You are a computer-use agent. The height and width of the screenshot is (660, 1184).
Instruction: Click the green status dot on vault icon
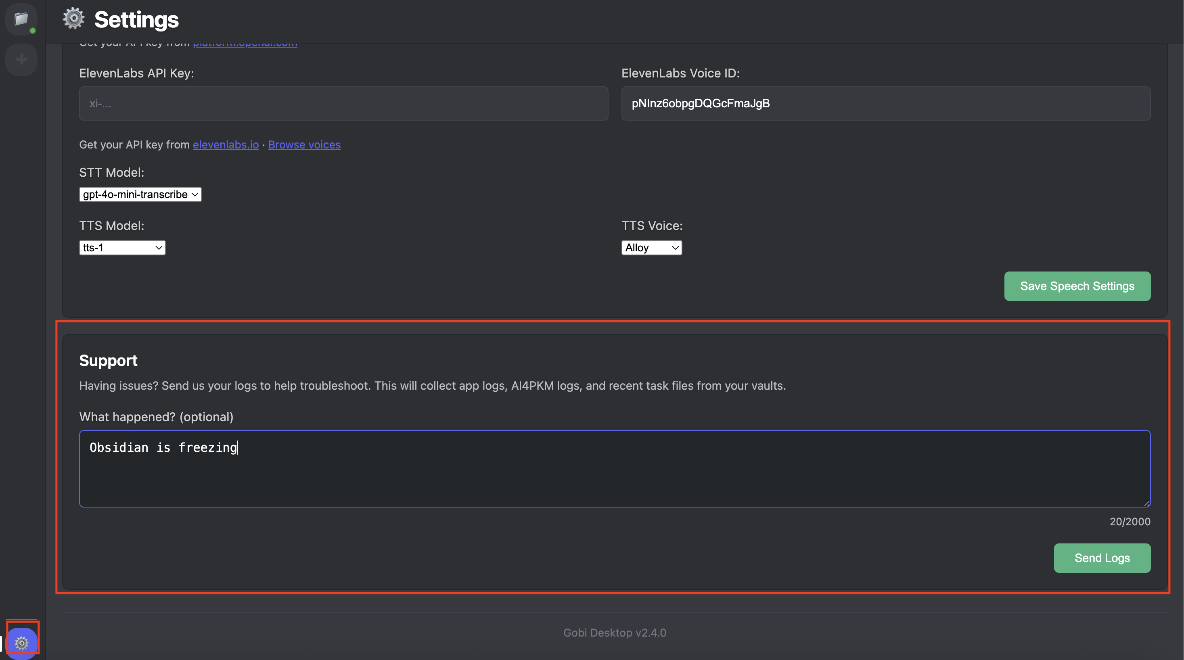(x=33, y=31)
